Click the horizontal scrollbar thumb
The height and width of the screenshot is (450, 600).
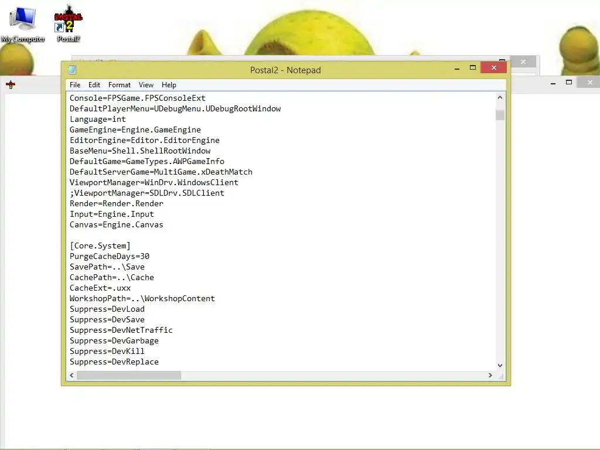[x=129, y=376]
